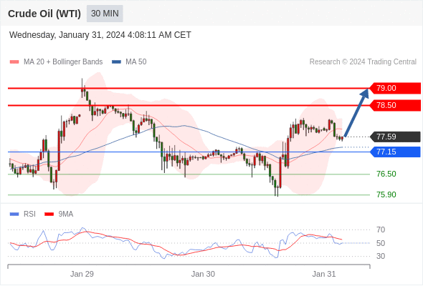The image size is (423, 286).
Task: Select the Jan 29 date marker
Action: [82, 274]
